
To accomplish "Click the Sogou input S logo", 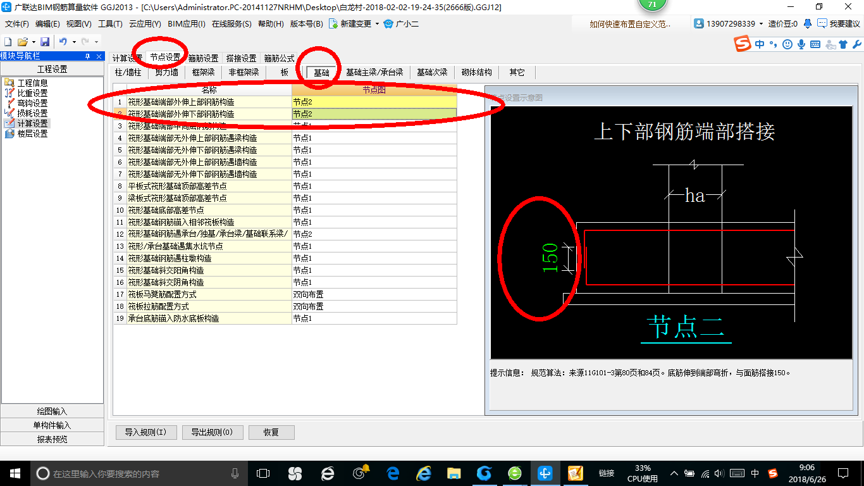I will pyautogui.click(x=743, y=44).
